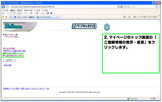
Task: Open the ⇒ポイントのご確認 link
Action: [x=11, y=37]
